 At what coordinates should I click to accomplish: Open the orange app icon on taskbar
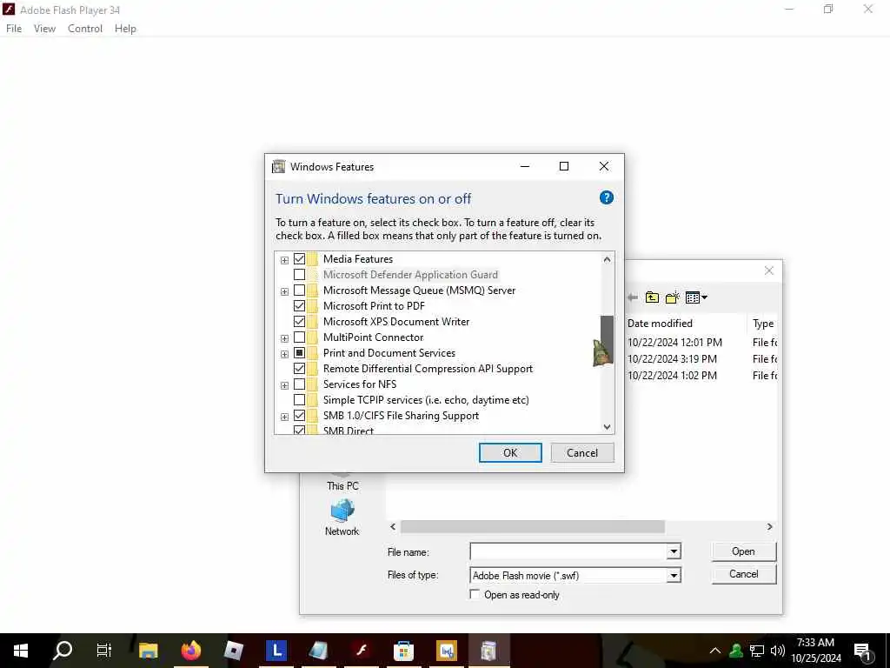[x=446, y=651]
